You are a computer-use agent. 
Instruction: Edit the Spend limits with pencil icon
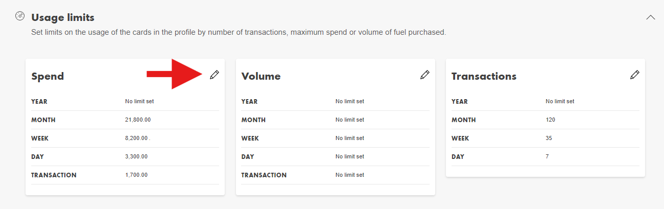(215, 75)
